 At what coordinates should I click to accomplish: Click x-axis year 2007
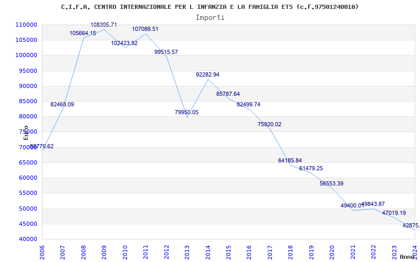click(62, 253)
